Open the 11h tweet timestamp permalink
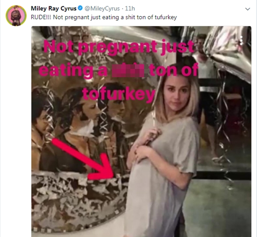Image resolution: width=257 pixels, height=237 pixels. [x=130, y=8]
